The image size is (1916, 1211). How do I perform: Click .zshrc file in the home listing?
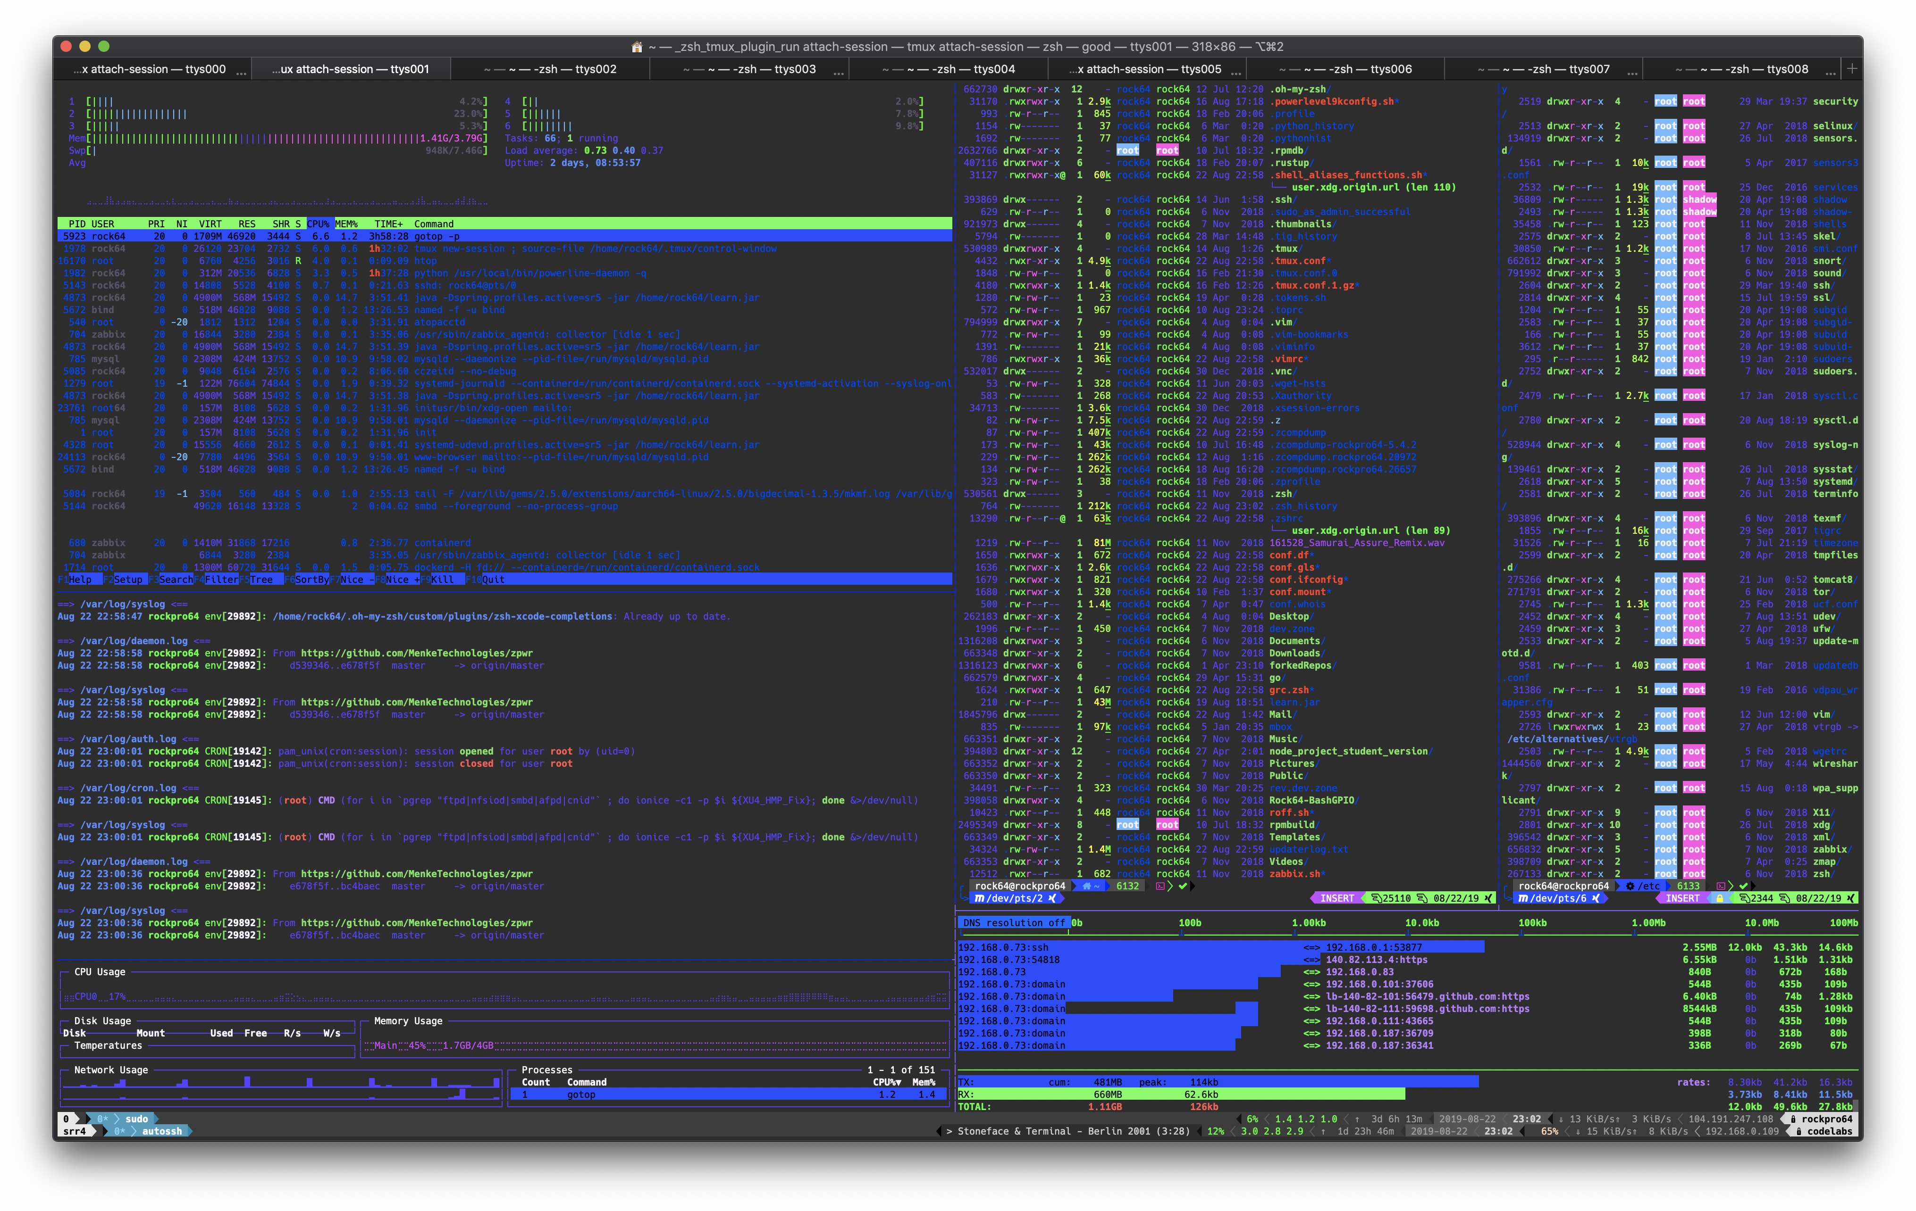(1286, 518)
